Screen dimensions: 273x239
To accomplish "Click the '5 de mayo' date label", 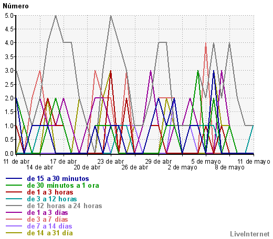I will point(206,162).
